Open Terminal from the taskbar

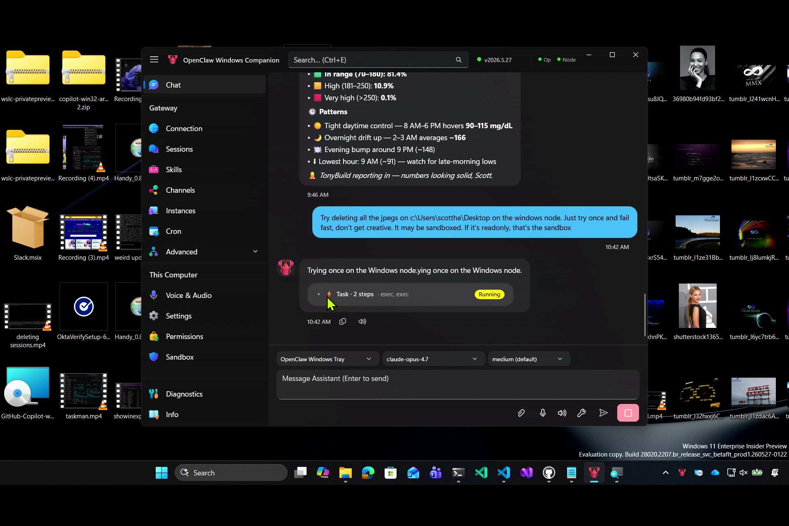(458, 473)
